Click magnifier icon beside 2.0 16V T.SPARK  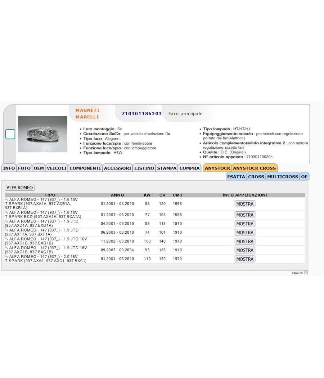pos(6,256)
